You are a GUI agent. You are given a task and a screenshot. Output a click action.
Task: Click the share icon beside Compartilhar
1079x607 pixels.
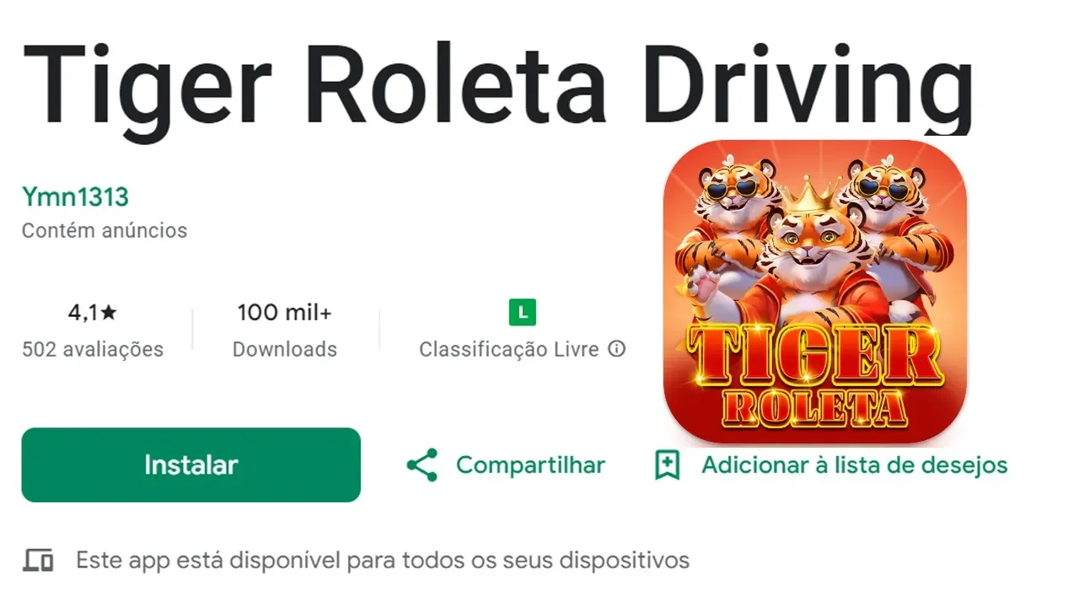pyautogui.click(x=421, y=465)
